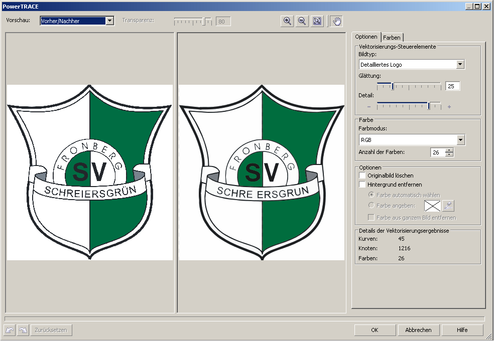Click the Detail minus sign
Viewport: 494px width, 341px height.
[x=369, y=107]
